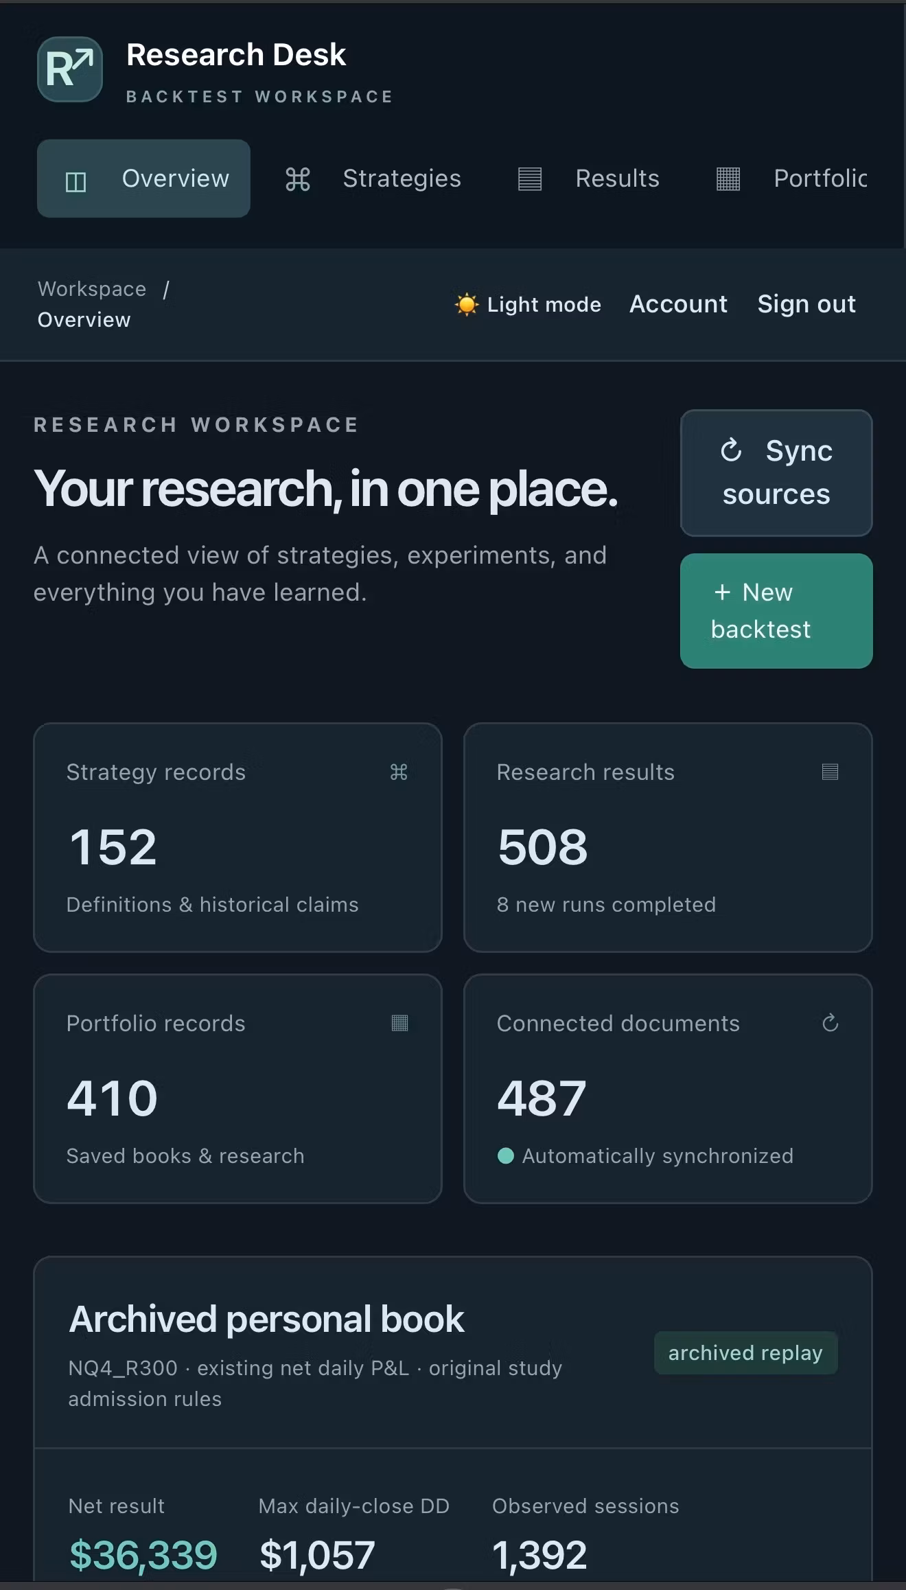This screenshot has height=1590, width=906.
Task: Click 'Definitions & historical claims' text
Action: [x=212, y=905]
